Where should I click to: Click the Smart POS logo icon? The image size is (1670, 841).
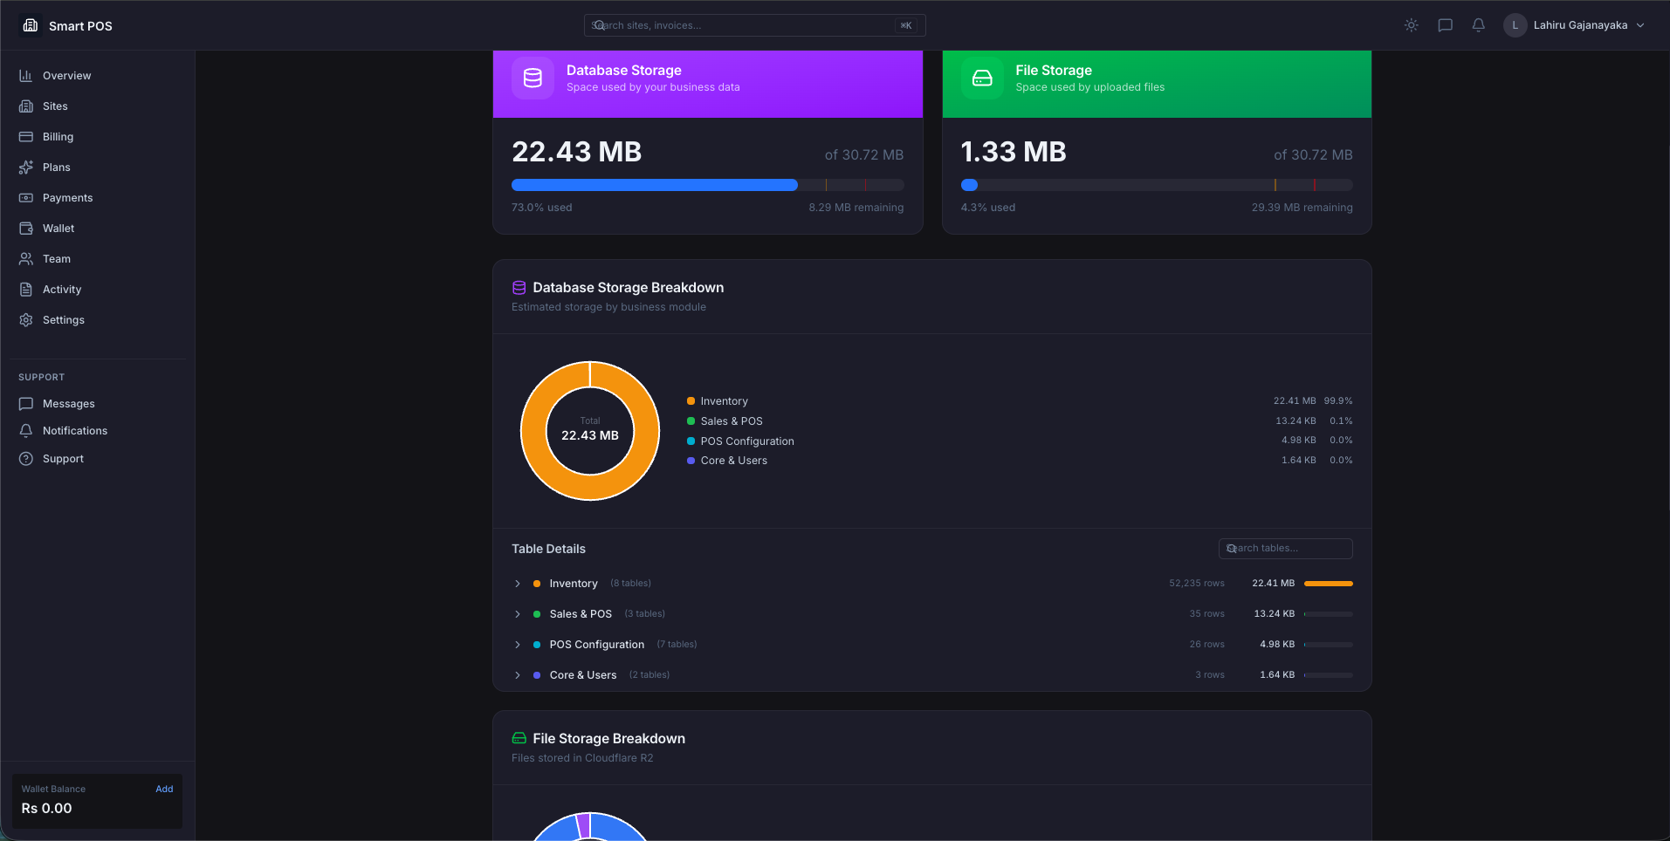point(31,25)
